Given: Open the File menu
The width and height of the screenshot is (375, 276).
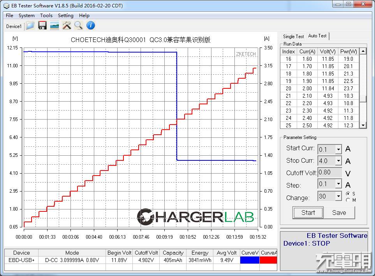Looking at the screenshot, I should (9, 16).
